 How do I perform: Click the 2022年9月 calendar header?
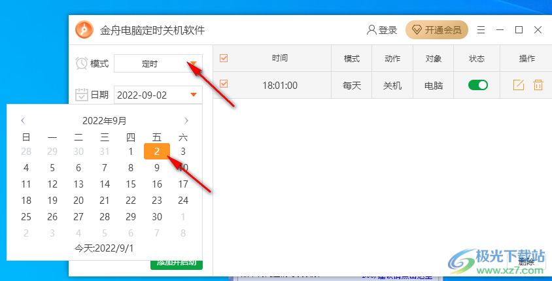105,121
